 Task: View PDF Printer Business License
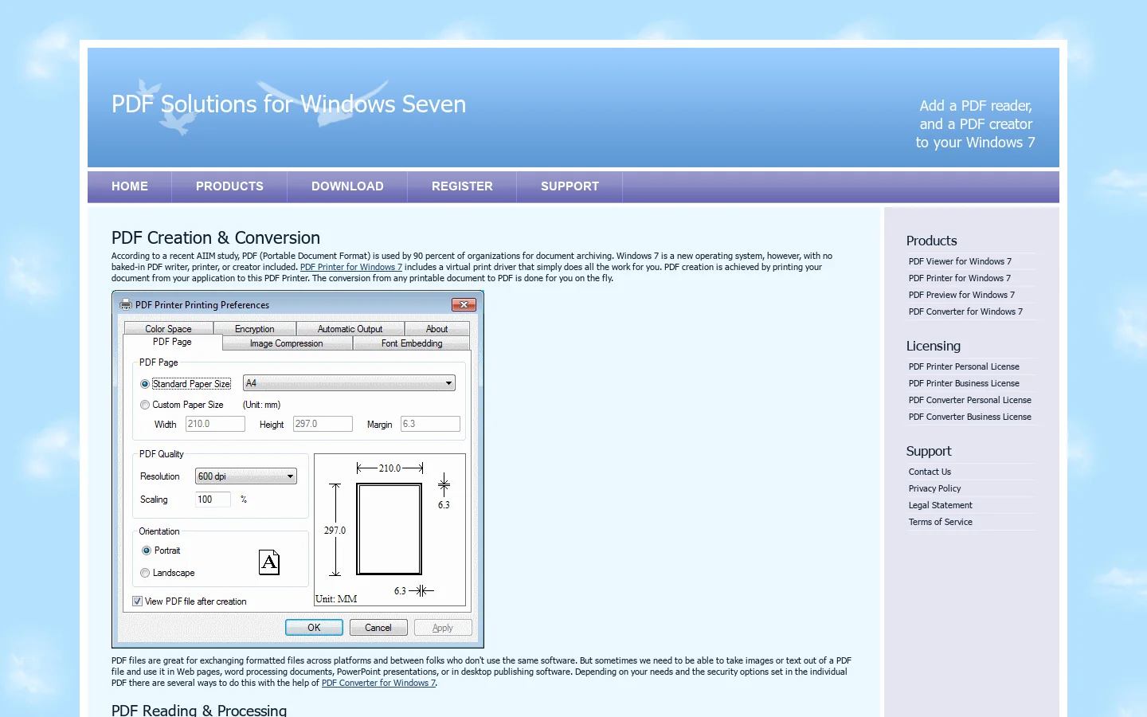pos(964,383)
